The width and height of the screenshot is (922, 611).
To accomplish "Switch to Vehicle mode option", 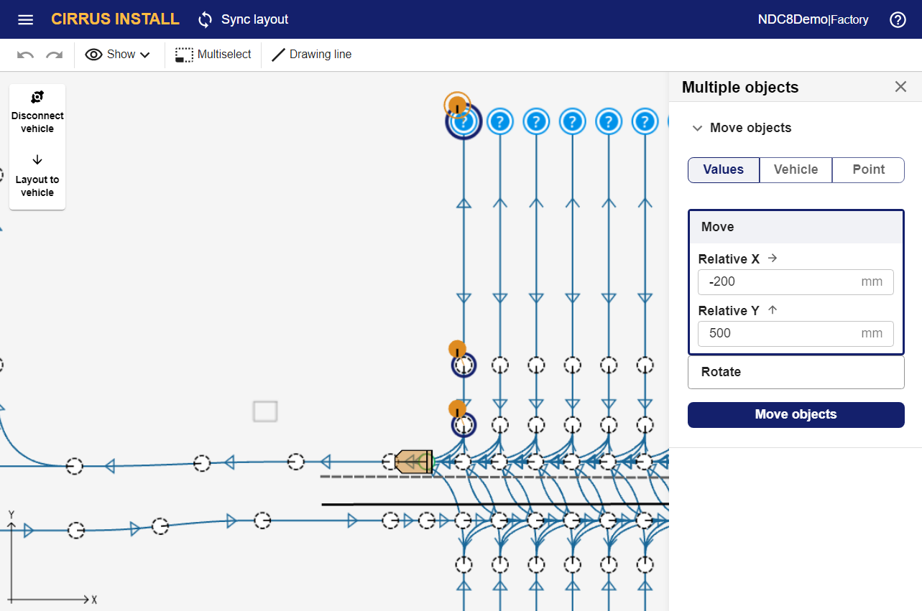I will [x=796, y=169].
